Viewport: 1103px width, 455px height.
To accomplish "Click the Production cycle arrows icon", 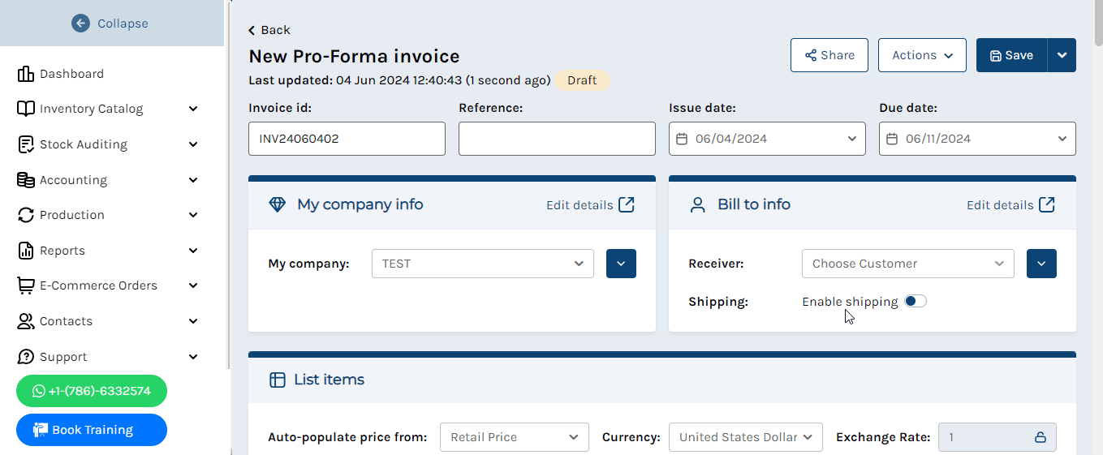I will coord(25,215).
